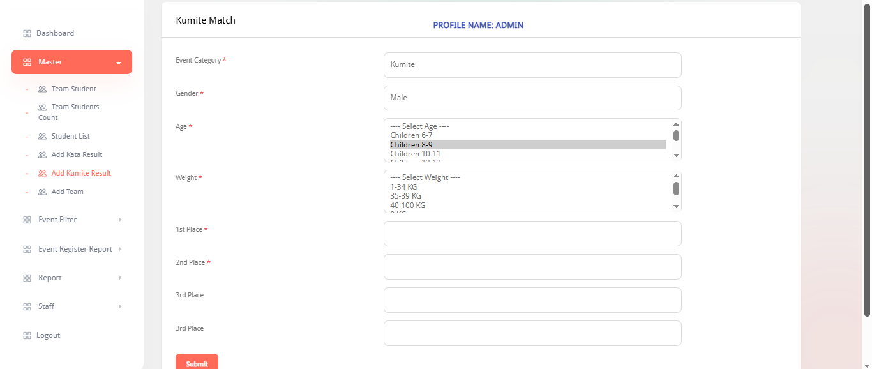
Task: Click the Add Kata Result icon
Action: pyautogui.click(x=42, y=155)
